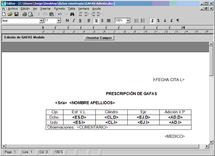Click the <COMENTARIO> field in observations row
Image resolution: width=215 pixels, height=156 pixels.
pos(92,127)
